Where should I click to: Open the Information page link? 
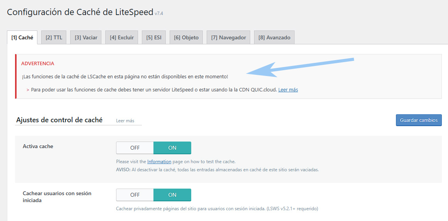click(x=159, y=162)
